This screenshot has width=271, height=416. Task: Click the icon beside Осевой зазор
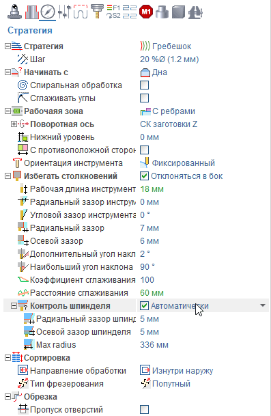(23, 241)
